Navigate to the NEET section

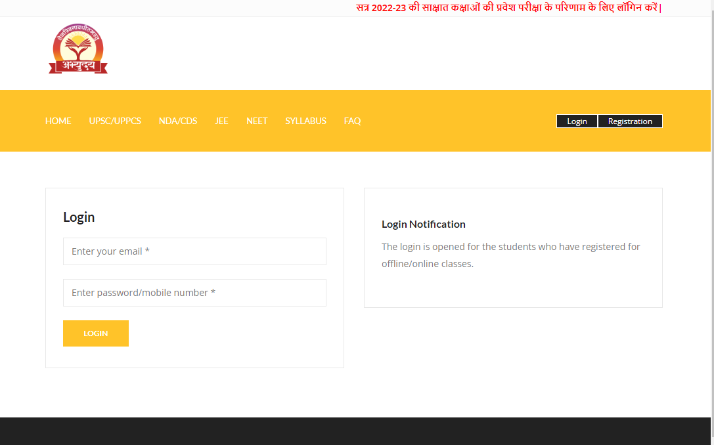[257, 121]
